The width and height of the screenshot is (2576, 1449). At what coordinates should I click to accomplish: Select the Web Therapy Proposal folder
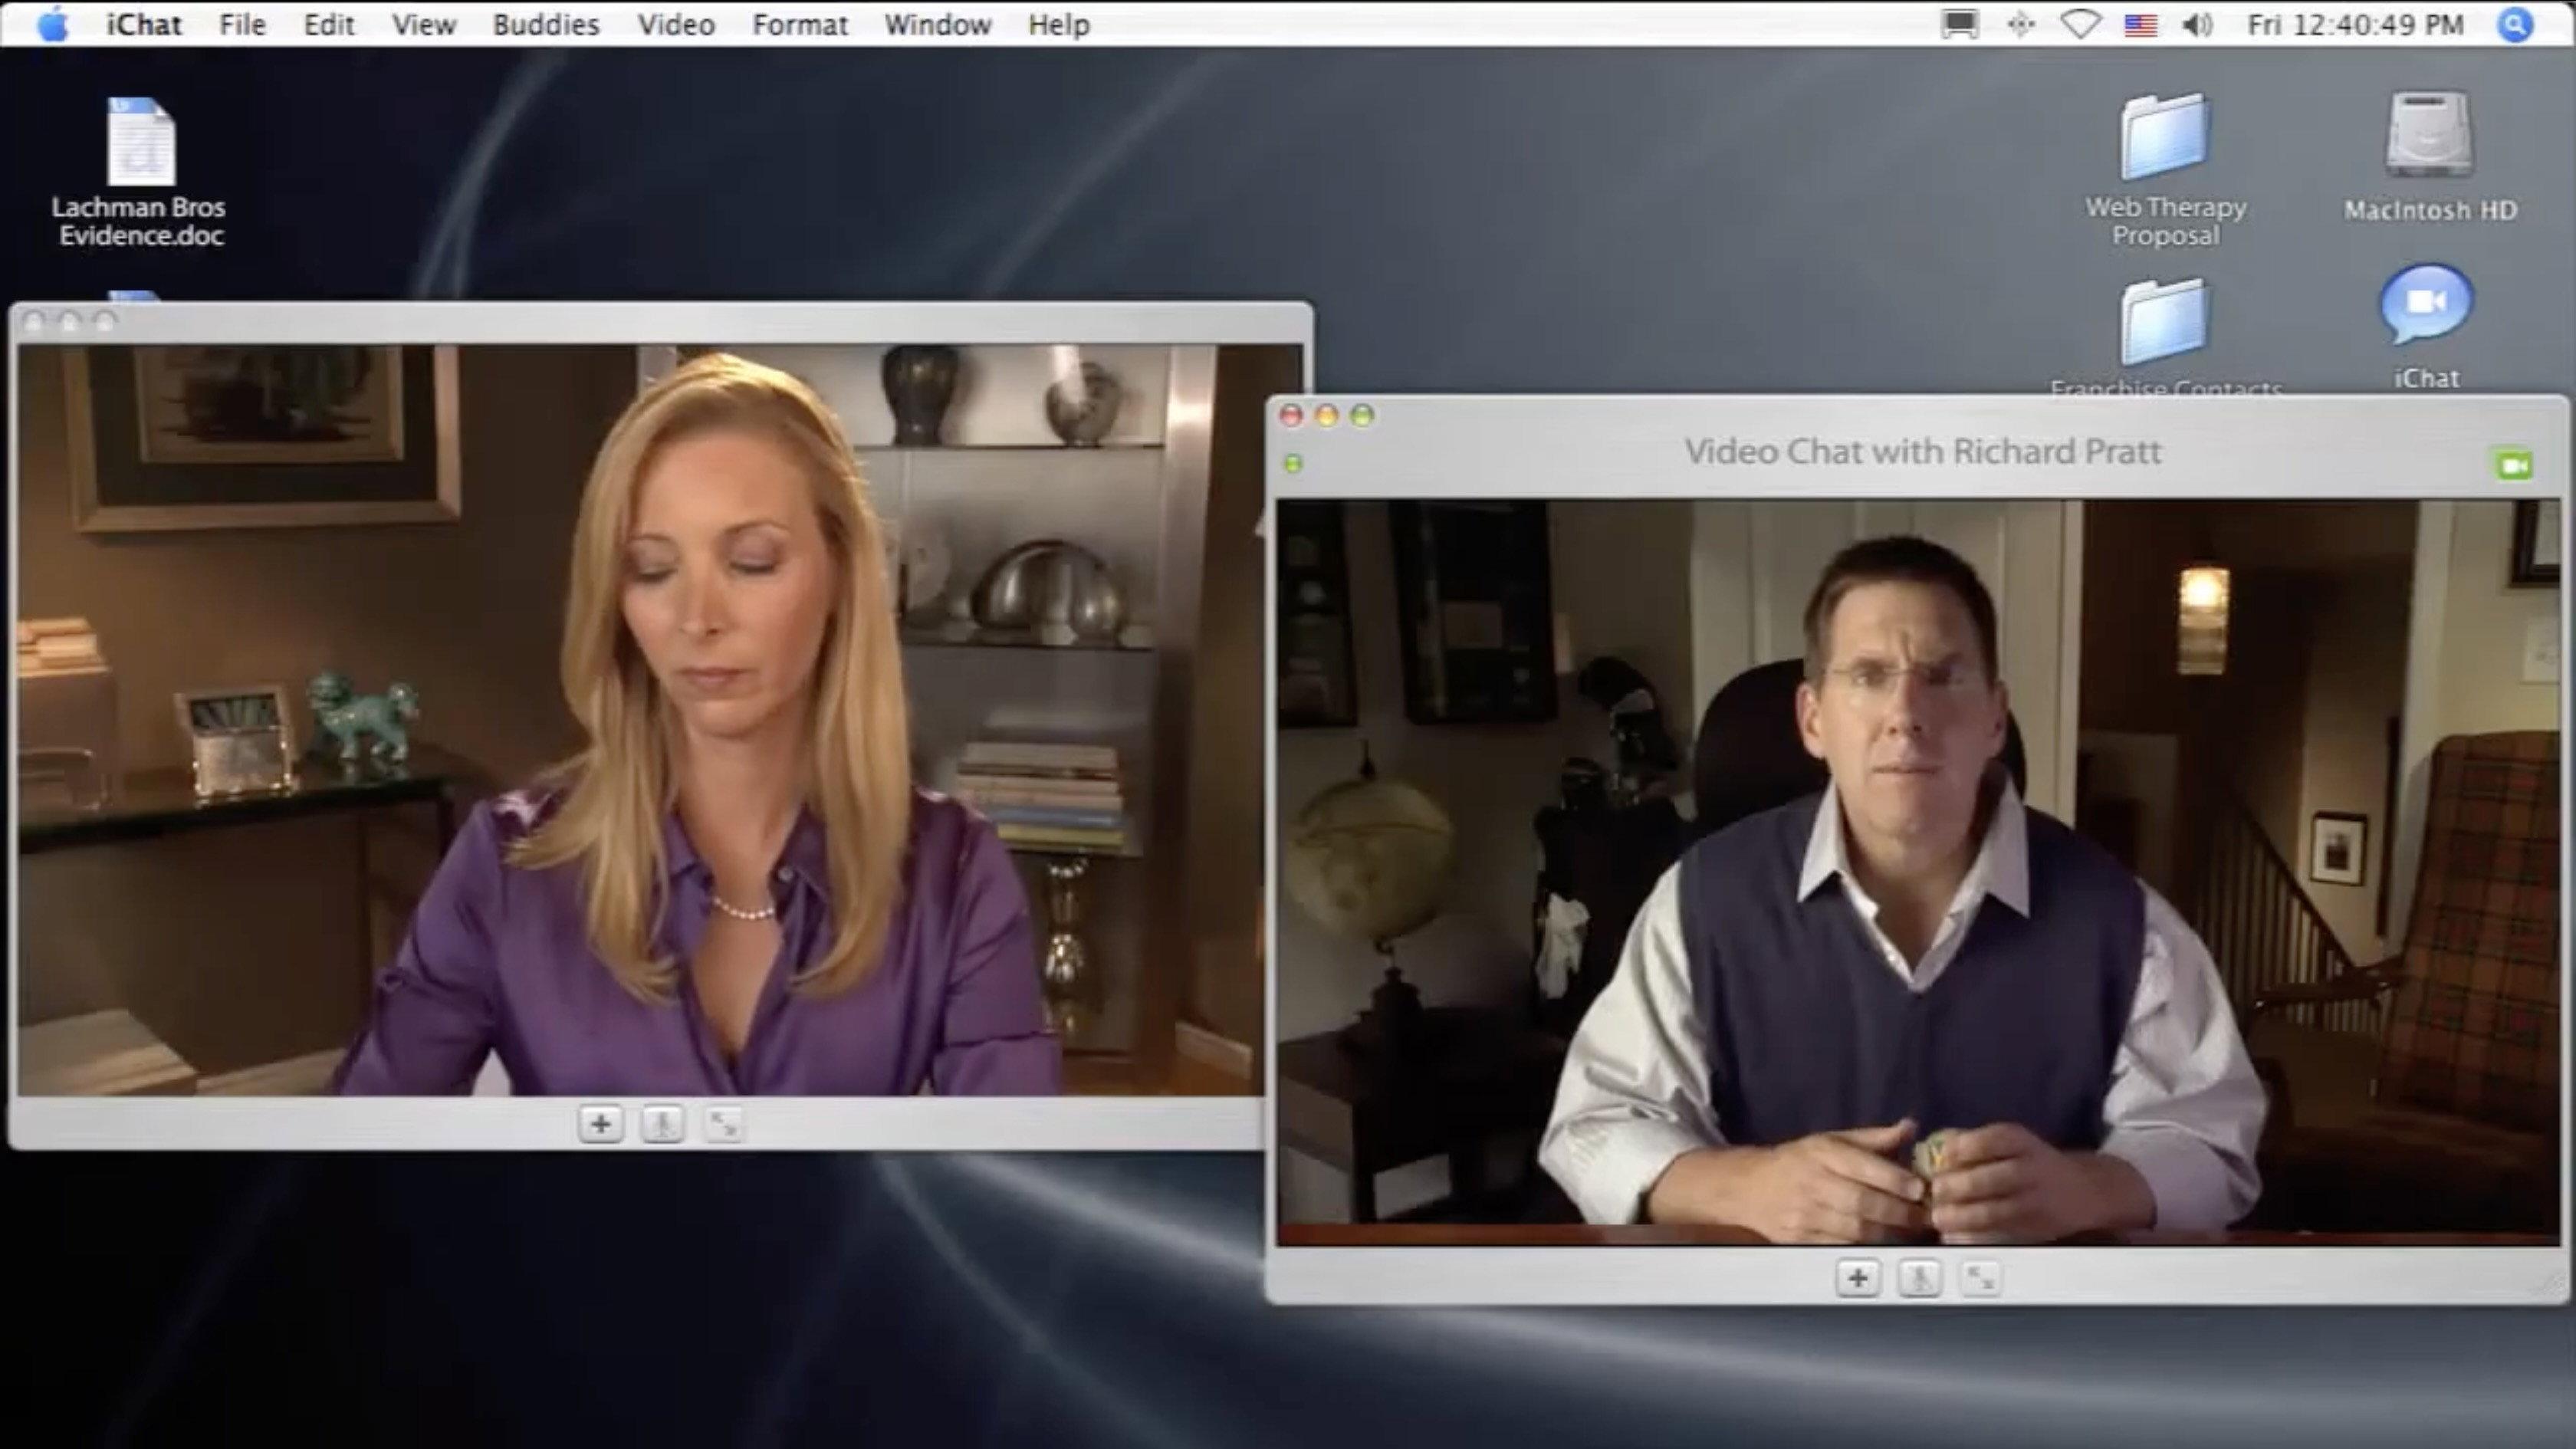pos(2165,169)
